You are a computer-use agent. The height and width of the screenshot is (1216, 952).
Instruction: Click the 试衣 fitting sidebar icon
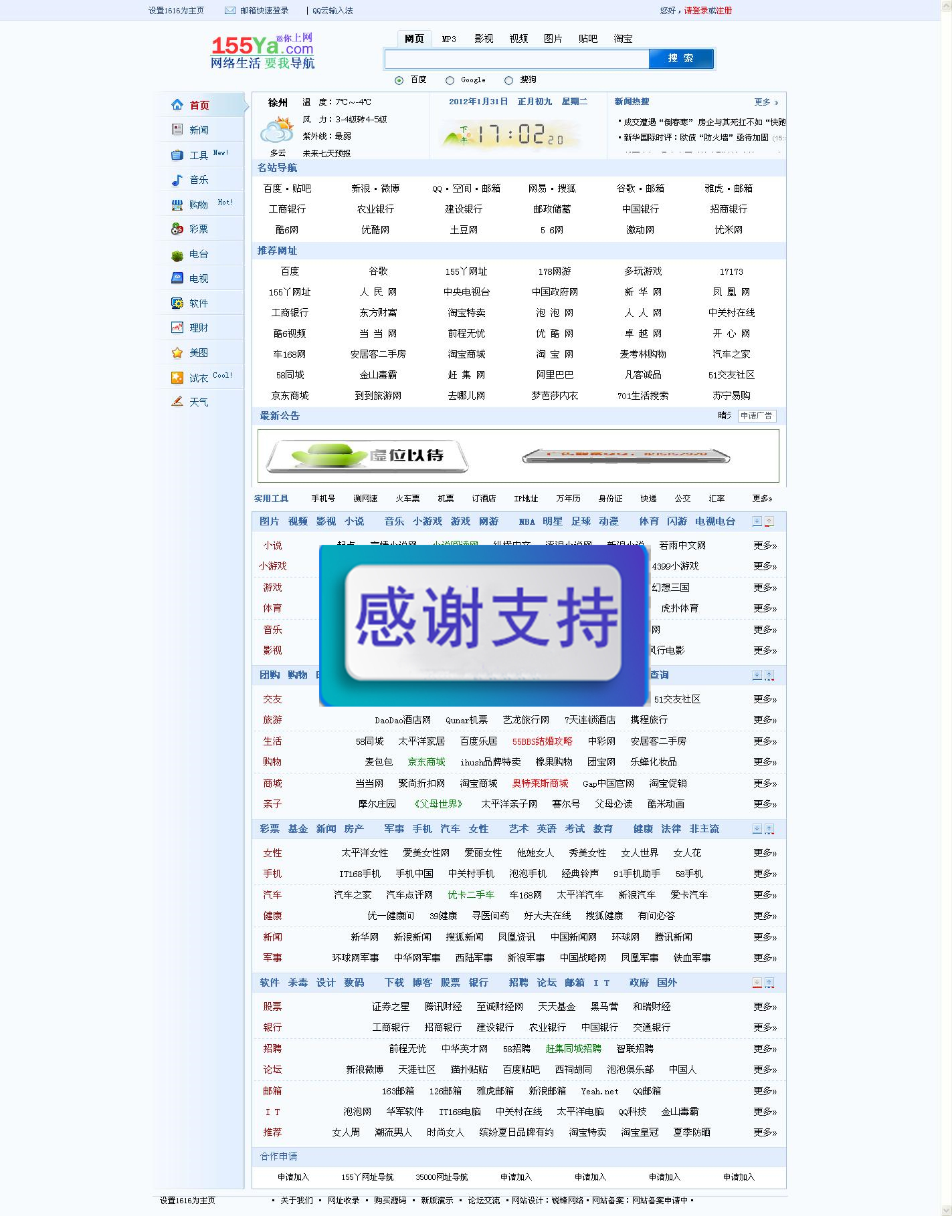pos(177,378)
